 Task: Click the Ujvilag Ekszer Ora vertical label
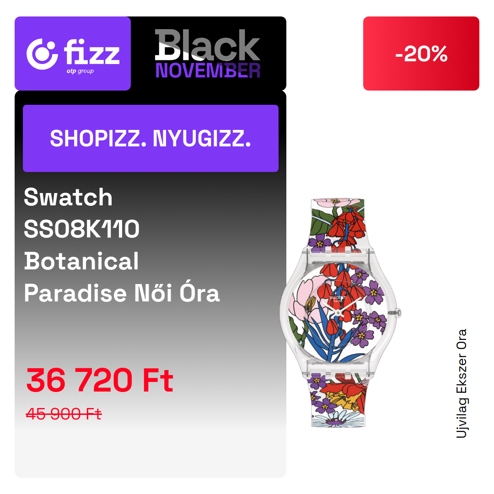click(x=462, y=383)
